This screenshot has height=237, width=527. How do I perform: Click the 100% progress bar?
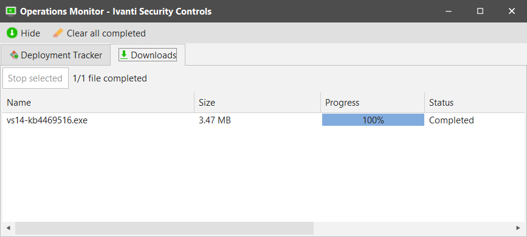373,120
